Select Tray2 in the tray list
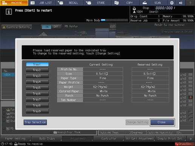 tap(37, 70)
